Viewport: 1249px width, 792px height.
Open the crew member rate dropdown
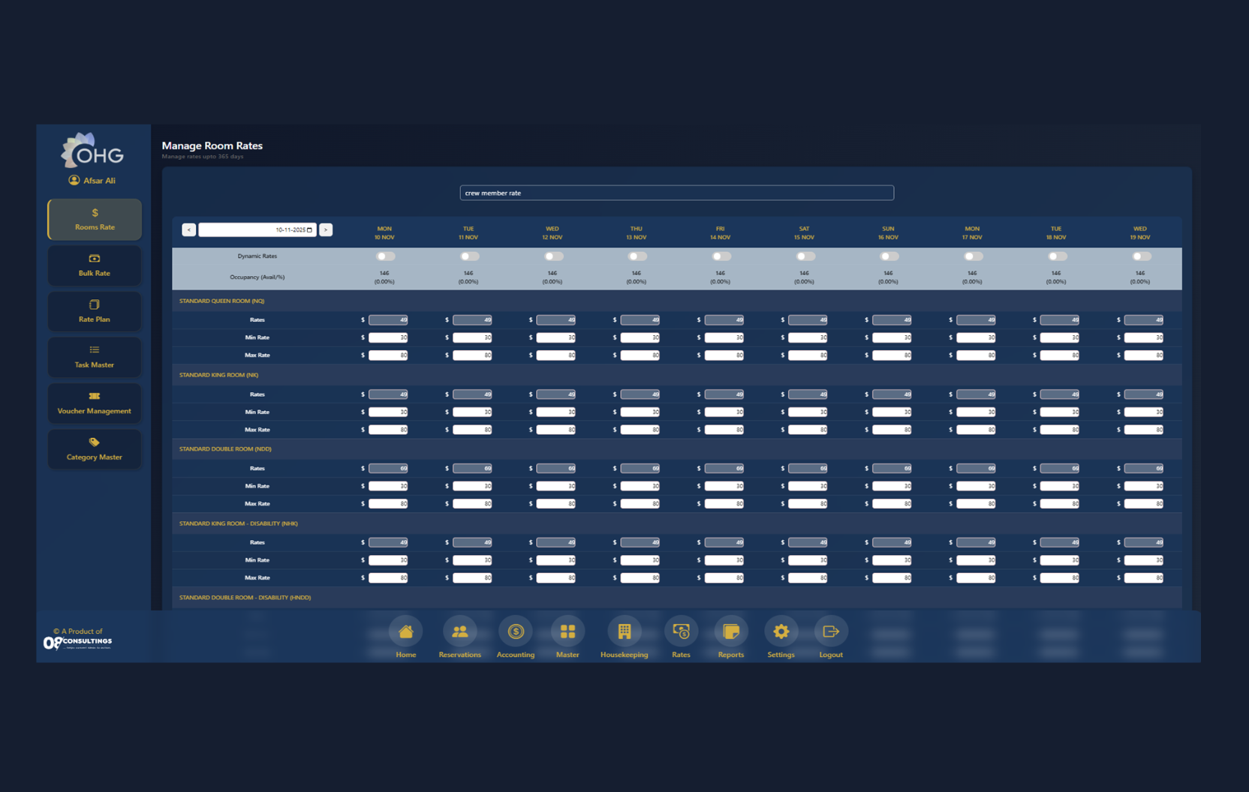676,193
